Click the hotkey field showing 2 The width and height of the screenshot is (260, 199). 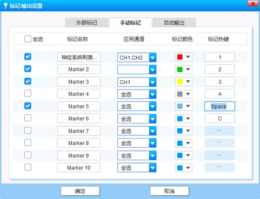point(219,70)
